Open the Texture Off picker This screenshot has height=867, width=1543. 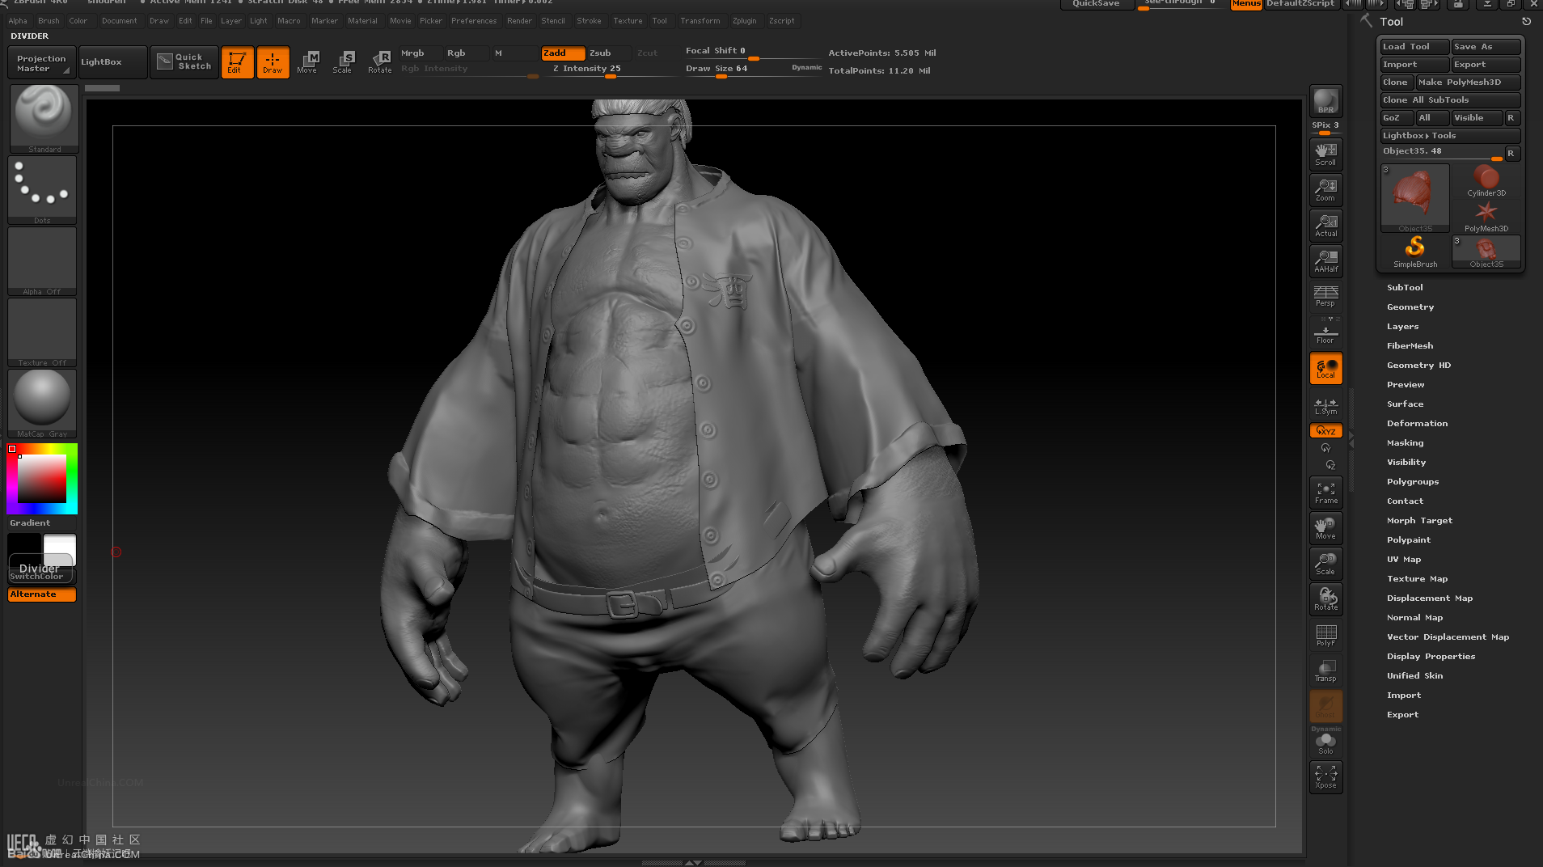(x=42, y=332)
